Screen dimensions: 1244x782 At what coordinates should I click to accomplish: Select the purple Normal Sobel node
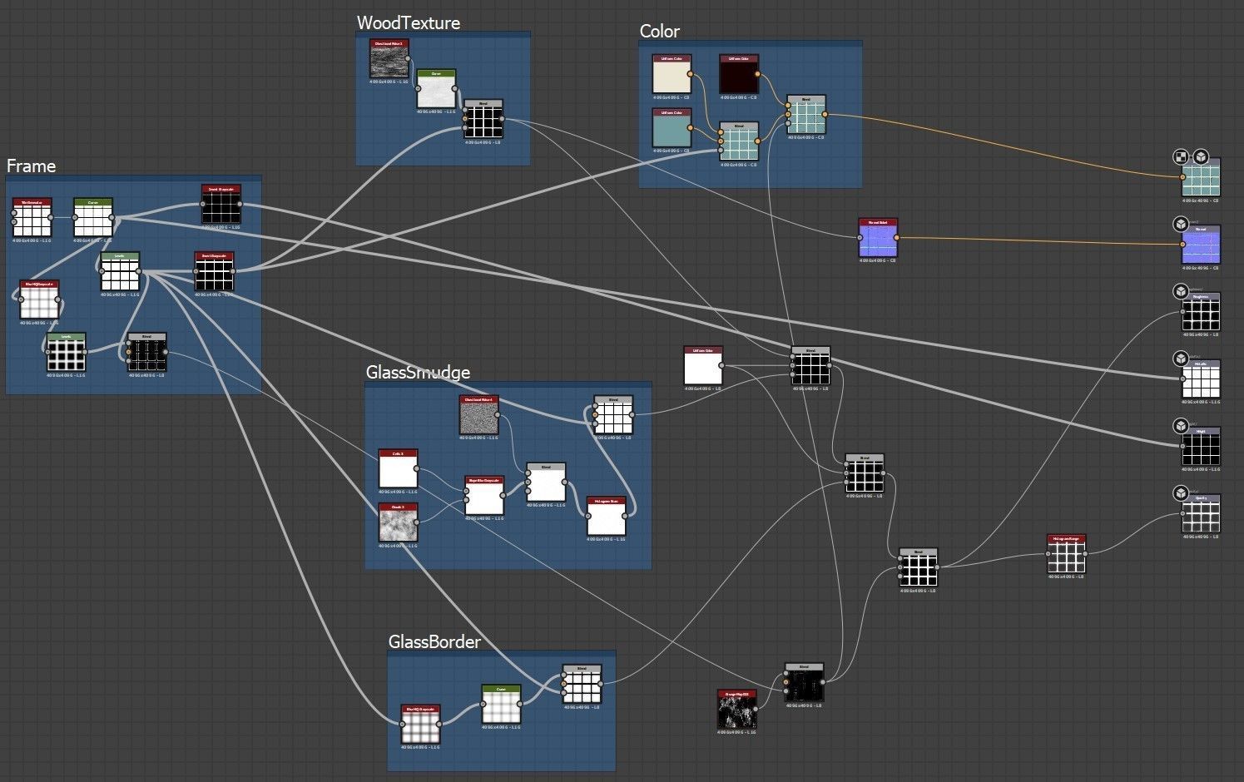pos(878,238)
